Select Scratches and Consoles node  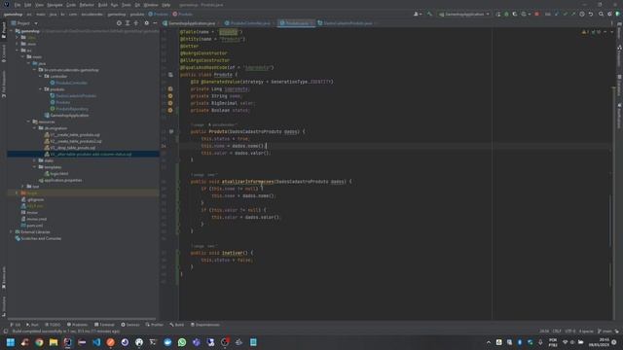point(38,238)
